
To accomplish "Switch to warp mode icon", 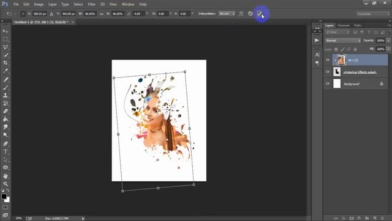I will coord(241,14).
